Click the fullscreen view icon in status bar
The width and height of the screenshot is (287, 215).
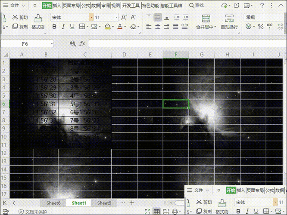pyautogui.click(x=147, y=212)
